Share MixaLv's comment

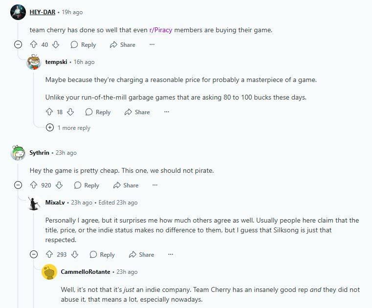[x=141, y=254]
